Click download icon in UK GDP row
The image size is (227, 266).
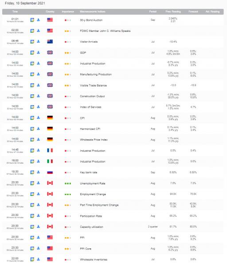(x=39, y=52)
